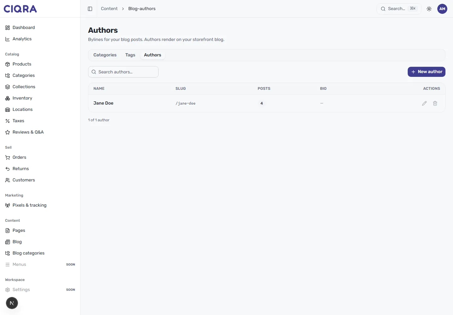The width and height of the screenshot is (453, 315).
Task: Click the Reviews & Q&A star icon
Action: coord(8,132)
